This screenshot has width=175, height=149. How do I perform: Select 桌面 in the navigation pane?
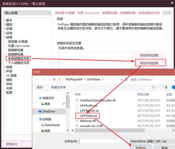pos(47,104)
